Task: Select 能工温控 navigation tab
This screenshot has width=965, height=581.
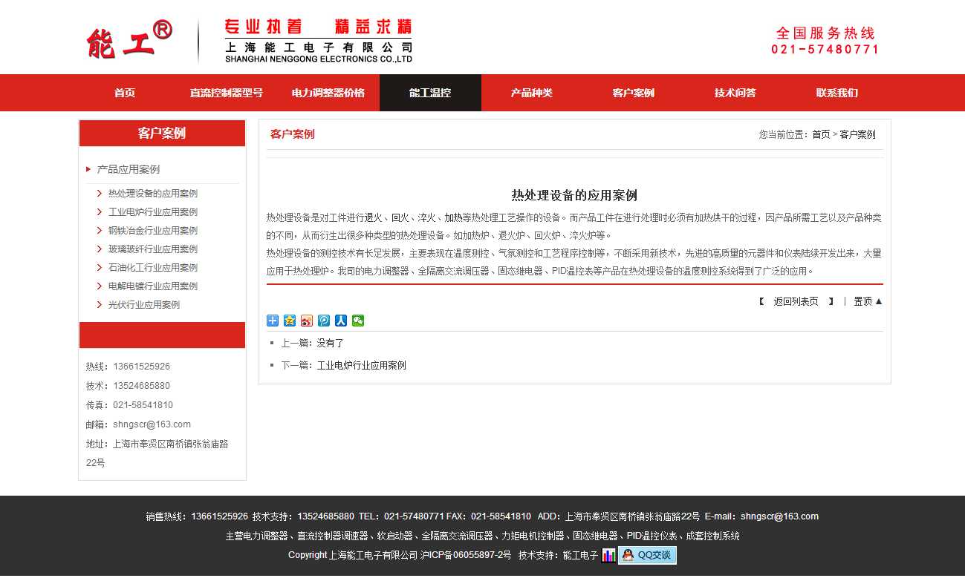Action: click(x=430, y=93)
